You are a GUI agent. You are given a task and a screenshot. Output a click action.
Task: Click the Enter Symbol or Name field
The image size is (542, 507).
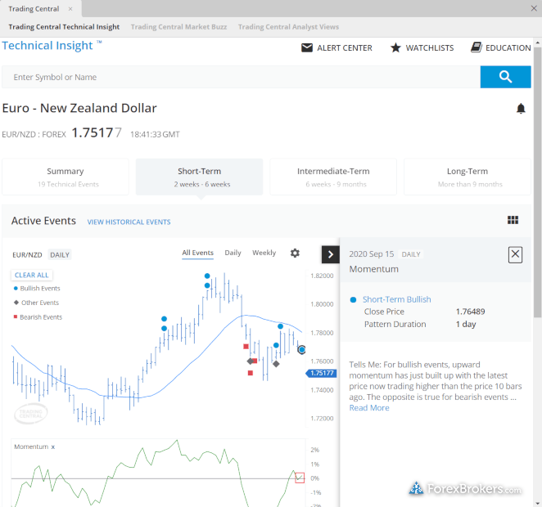[241, 77]
